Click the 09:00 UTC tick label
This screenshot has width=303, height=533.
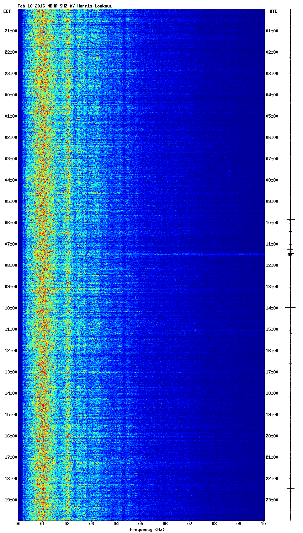point(272,201)
